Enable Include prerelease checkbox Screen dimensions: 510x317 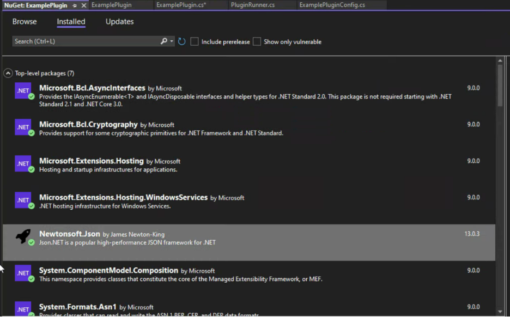(194, 41)
